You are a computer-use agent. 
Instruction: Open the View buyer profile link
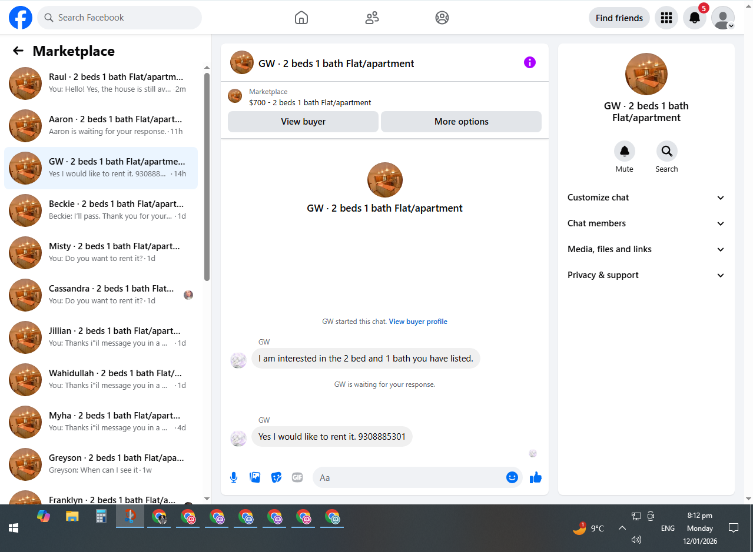[418, 322]
